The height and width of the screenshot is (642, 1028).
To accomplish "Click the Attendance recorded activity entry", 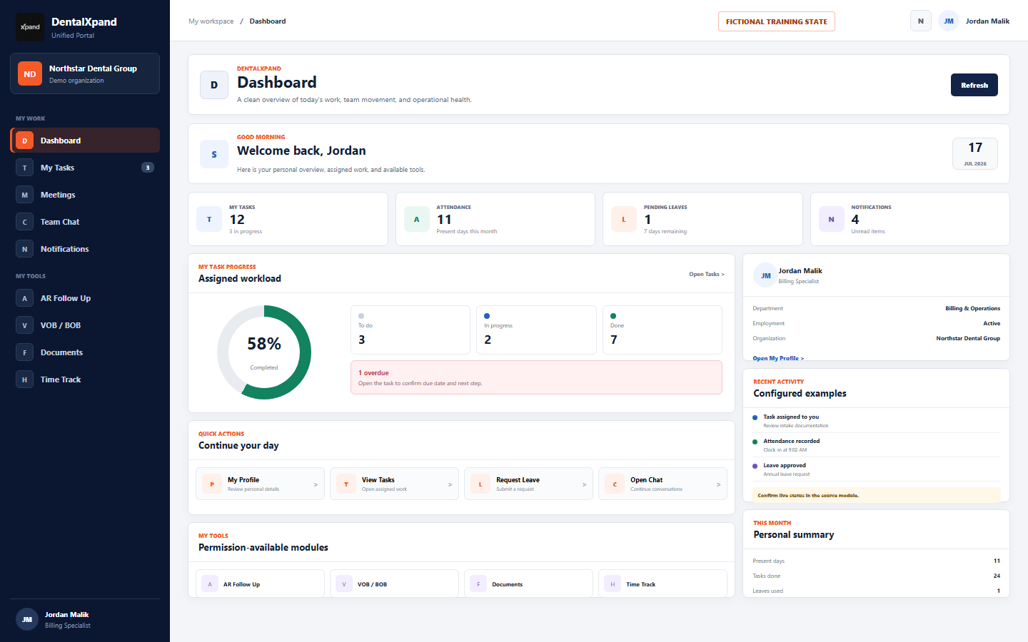I will click(877, 445).
